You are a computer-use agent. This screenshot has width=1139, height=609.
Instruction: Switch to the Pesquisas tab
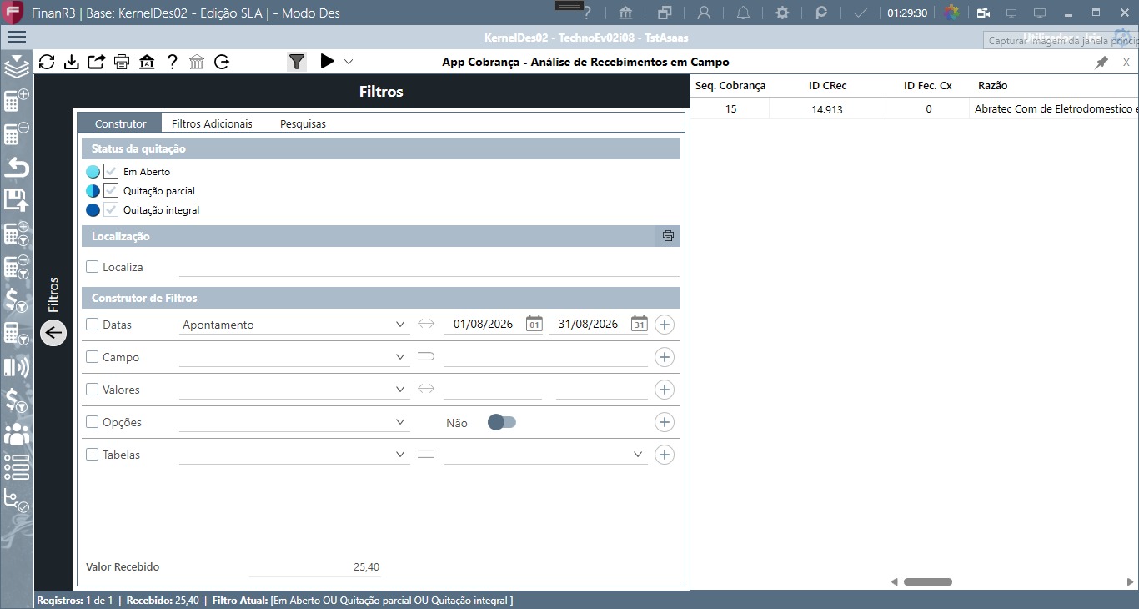(303, 123)
